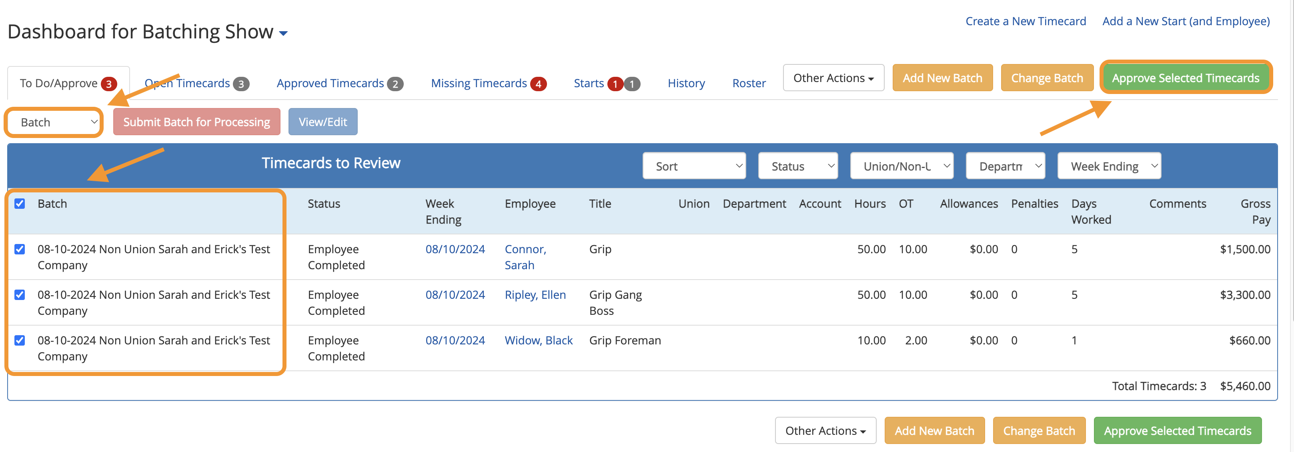This screenshot has height=452, width=1294.
Task: Open the Starts tab
Action: (589, 83)
